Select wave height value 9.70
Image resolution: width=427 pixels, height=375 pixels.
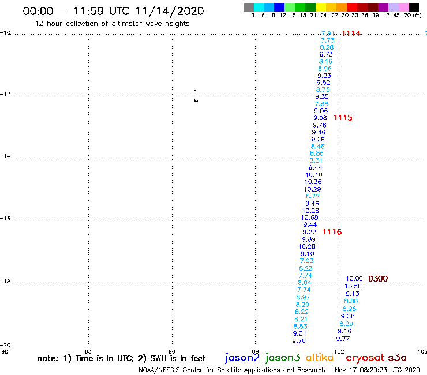(x=299, y=341)
